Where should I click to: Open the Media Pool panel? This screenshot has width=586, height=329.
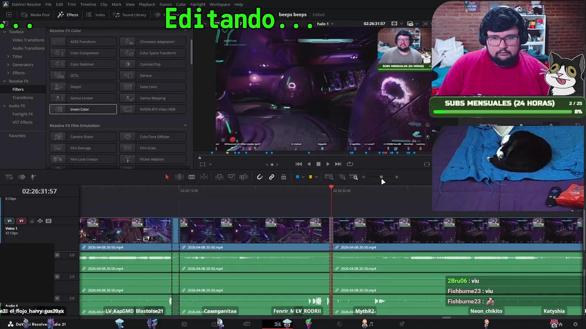coord(36,15)
